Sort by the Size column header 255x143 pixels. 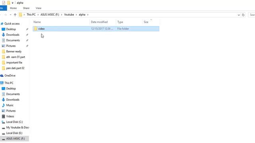146,22
